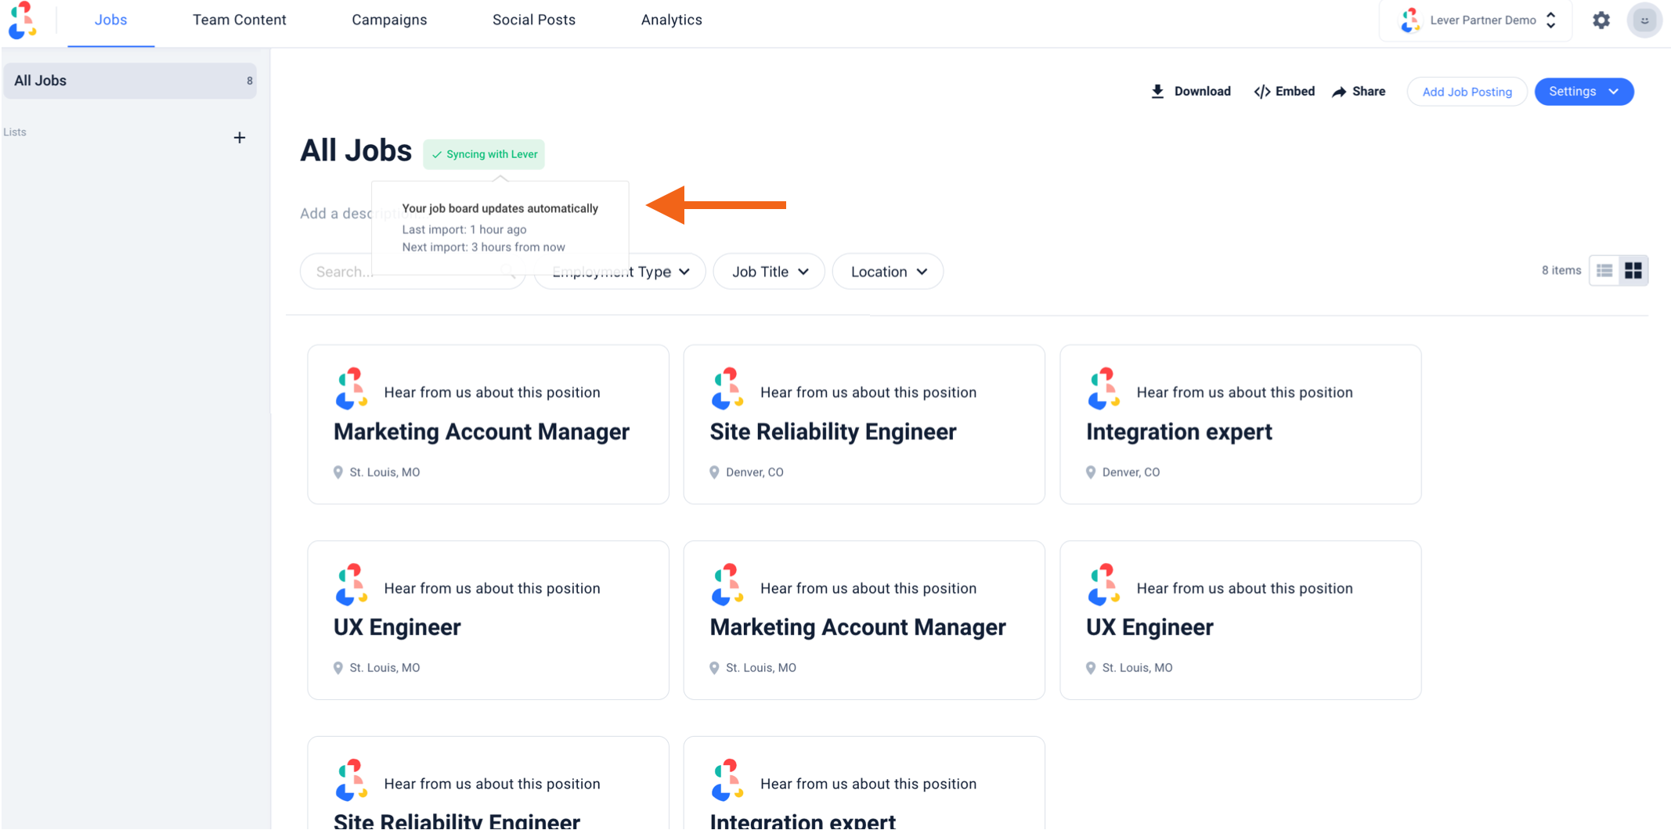Click logo on the first UX Engineer card
The image size is (1671, 830).
(352, 584)
